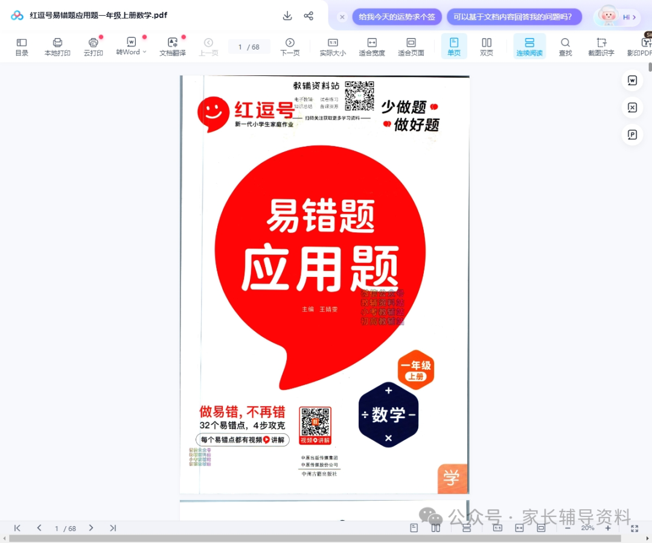
Task: Click the 本地打印 local print tool
Action: click(x=57, y=47)
